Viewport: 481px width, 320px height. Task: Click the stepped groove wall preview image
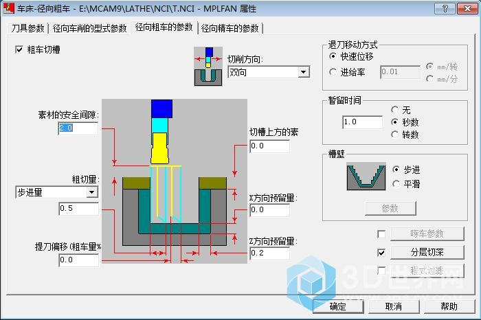[x=366, y=176]
